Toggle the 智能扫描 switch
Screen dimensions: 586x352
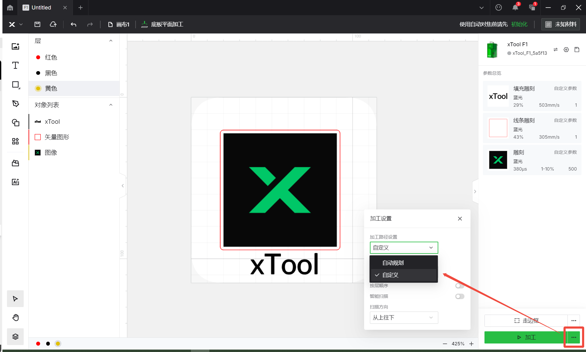pos(460,296)
